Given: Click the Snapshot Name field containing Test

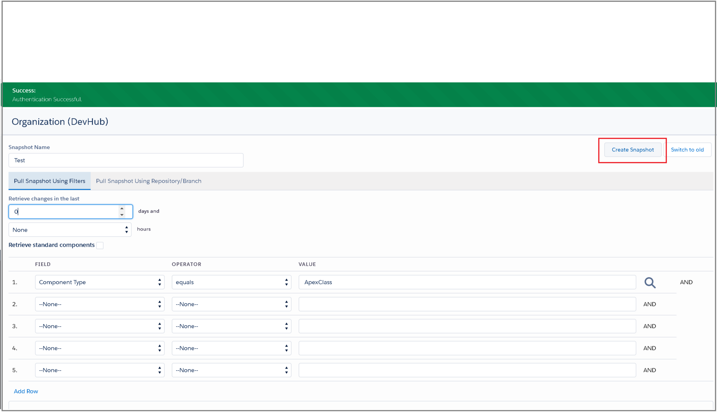Looking at the screenshot, I should (126, 160).
